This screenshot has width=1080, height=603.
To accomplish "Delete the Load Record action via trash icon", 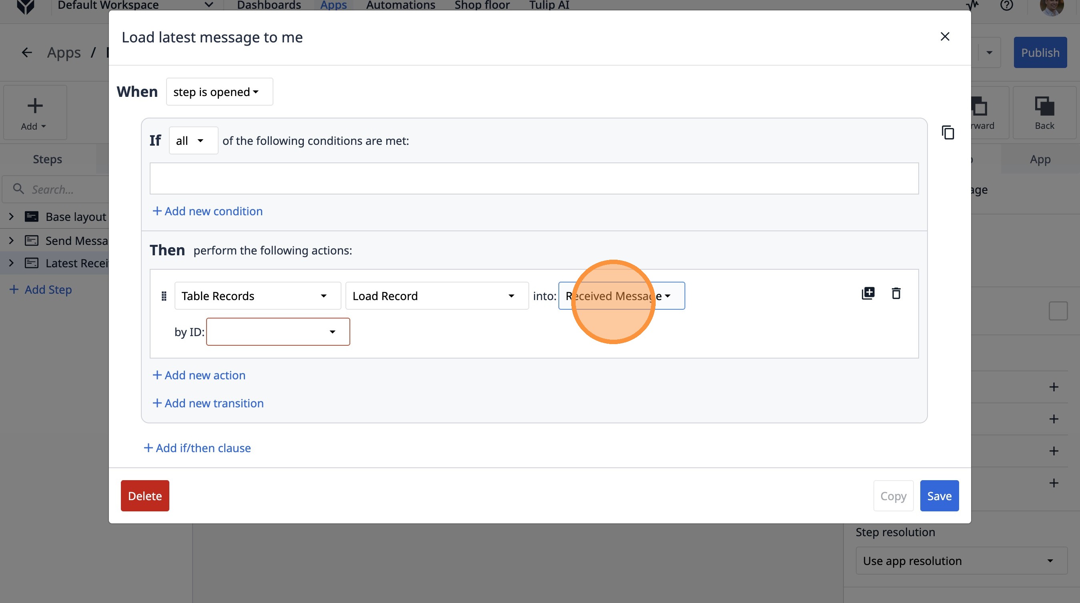I will point(896,293).
